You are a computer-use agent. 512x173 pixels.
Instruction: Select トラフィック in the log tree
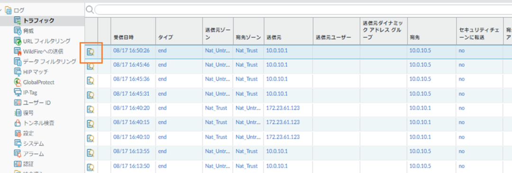pos(38,20)
